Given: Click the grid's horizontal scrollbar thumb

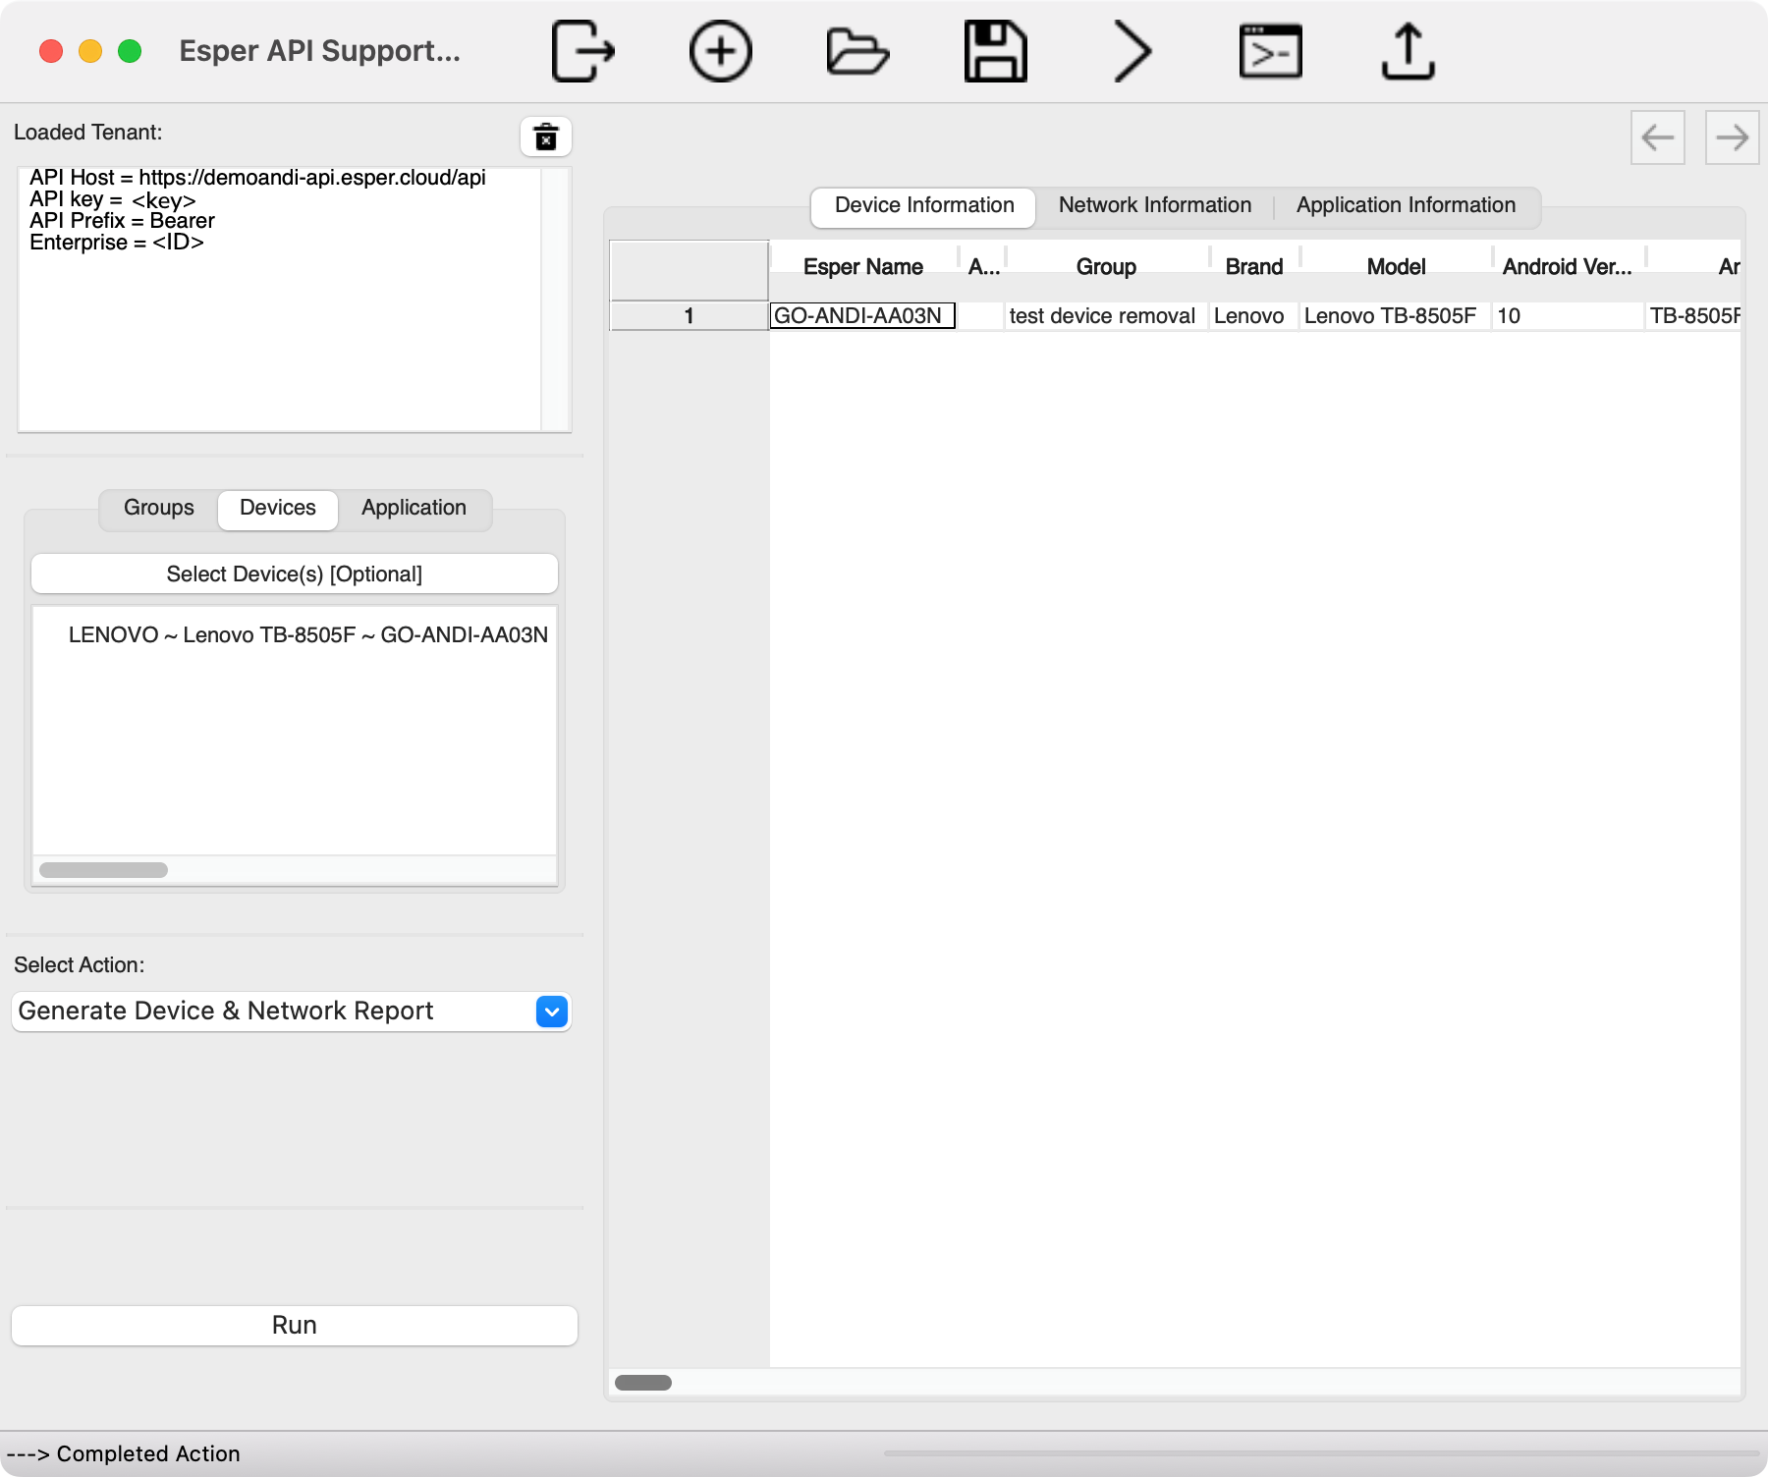Looking at the screenshot, I should coord(643,1383).
